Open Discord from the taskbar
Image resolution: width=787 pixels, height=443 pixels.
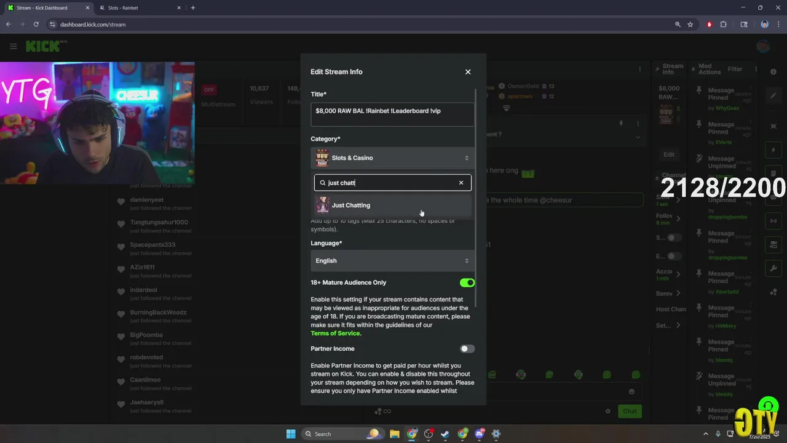tap(479, 434)
